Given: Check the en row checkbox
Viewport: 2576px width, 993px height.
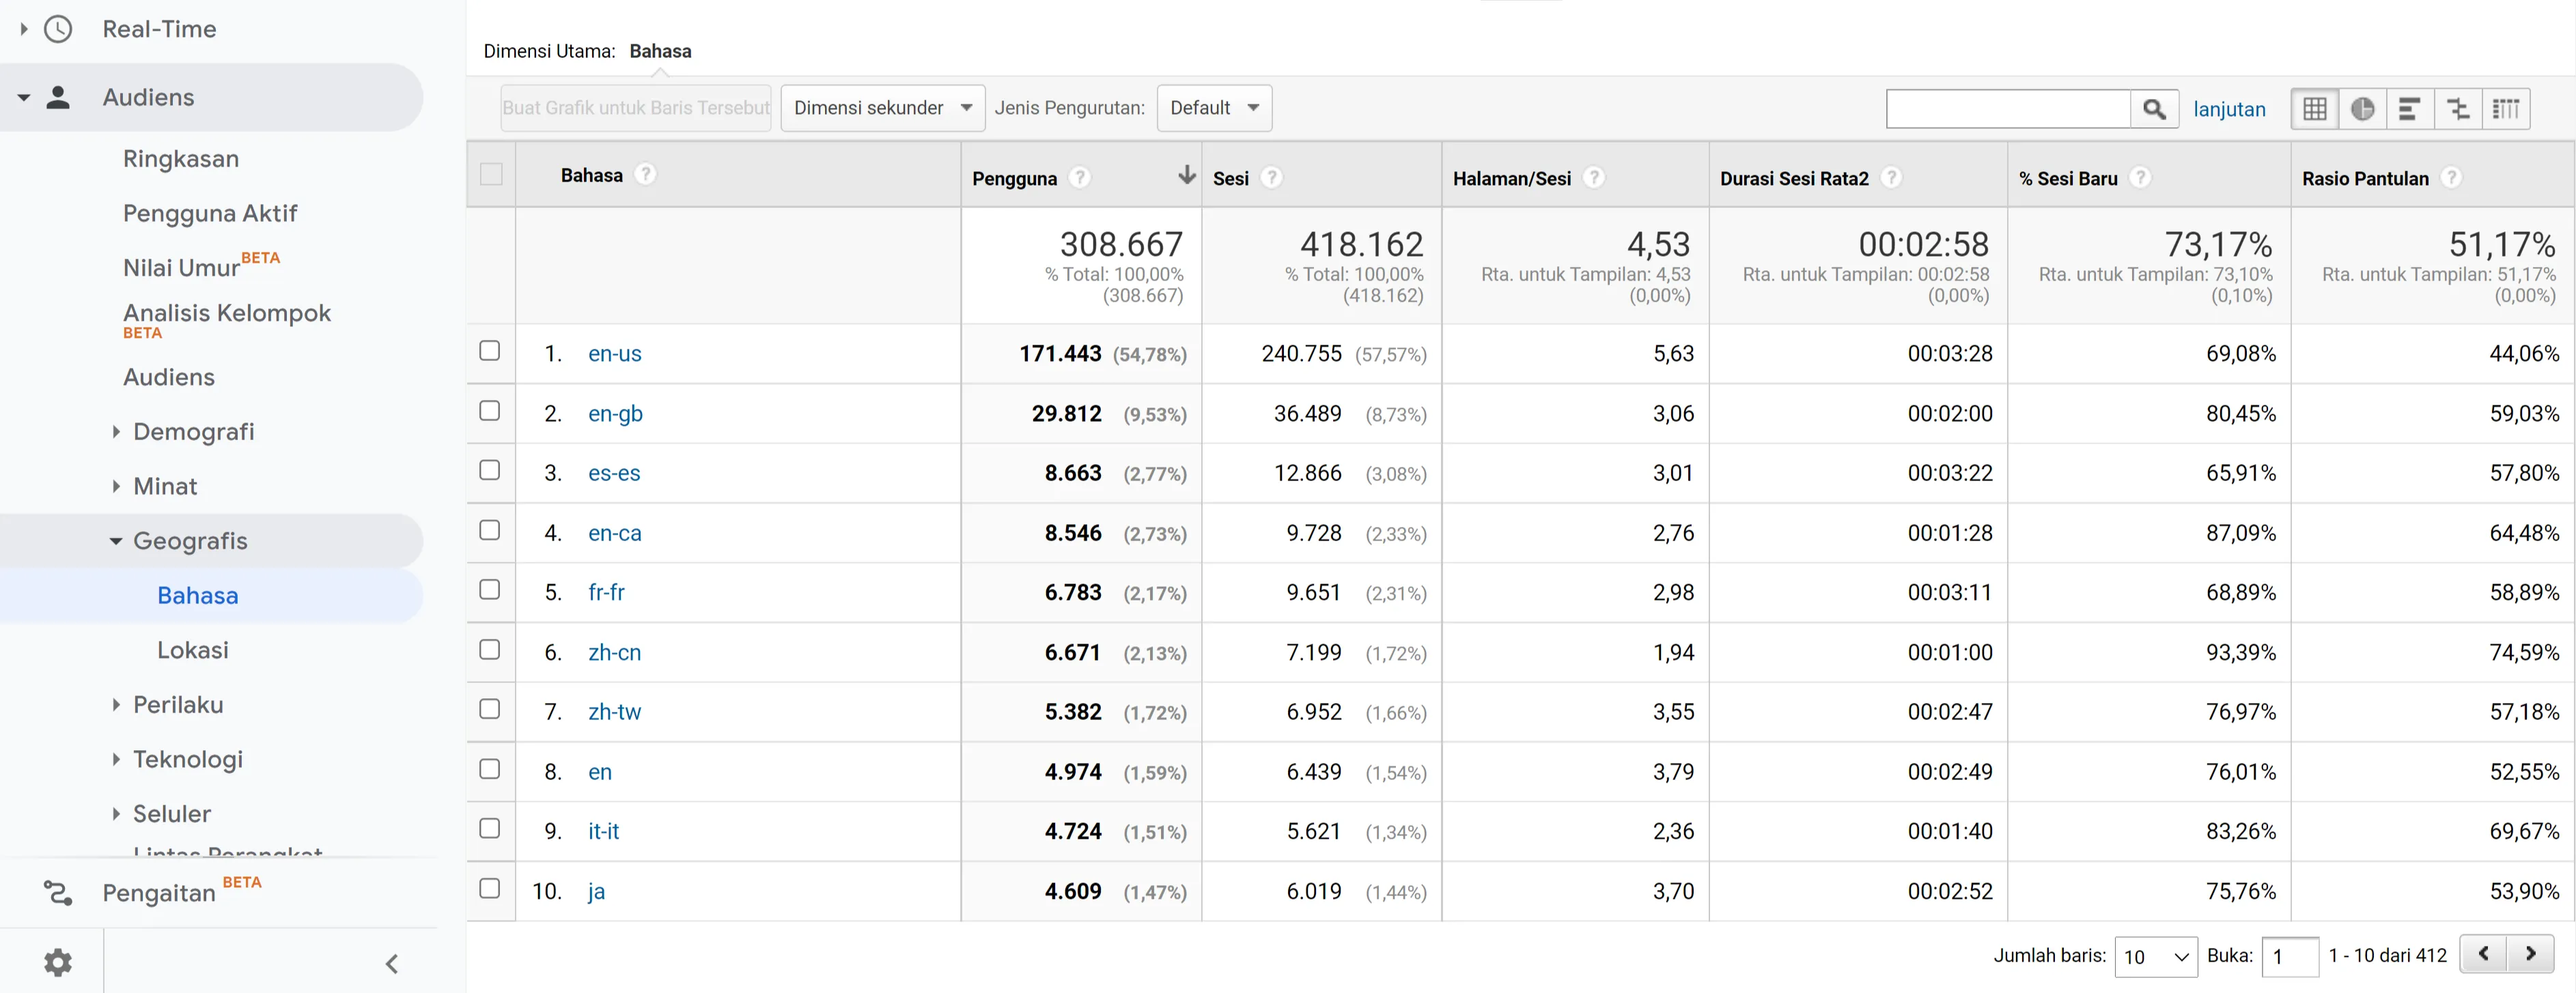Looking at the screenshot, I should [x=490, y=768].
